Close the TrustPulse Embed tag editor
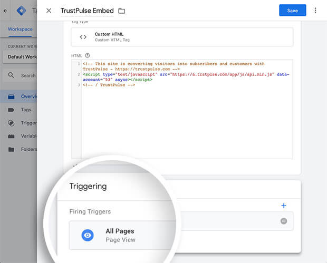327x263 pixels. tap(49, 11)
